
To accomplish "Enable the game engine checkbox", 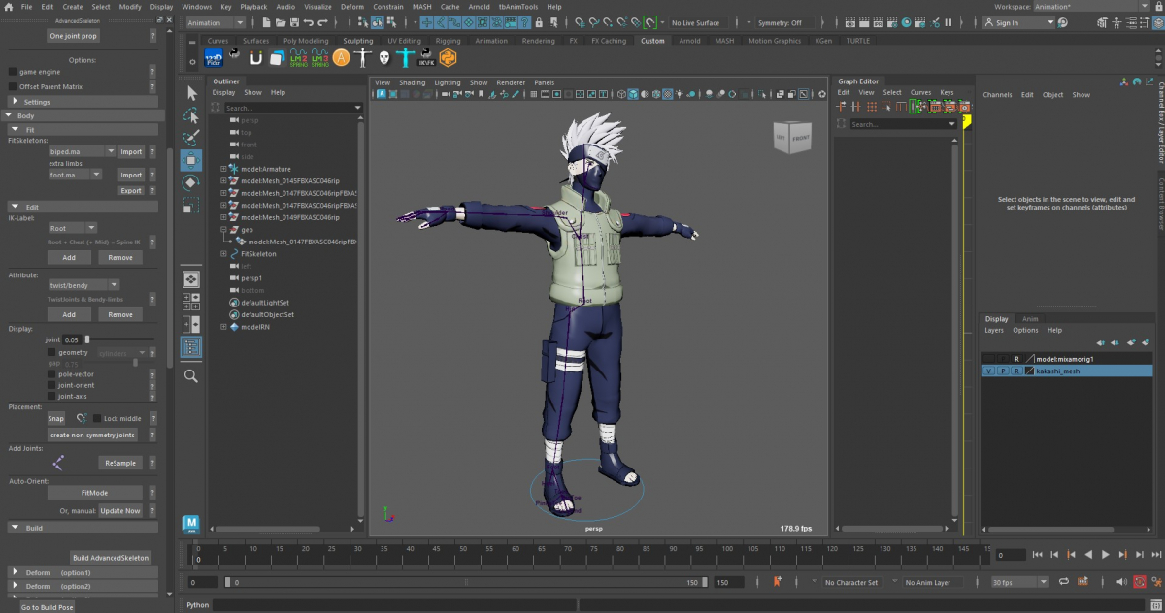I will point(13,72).
